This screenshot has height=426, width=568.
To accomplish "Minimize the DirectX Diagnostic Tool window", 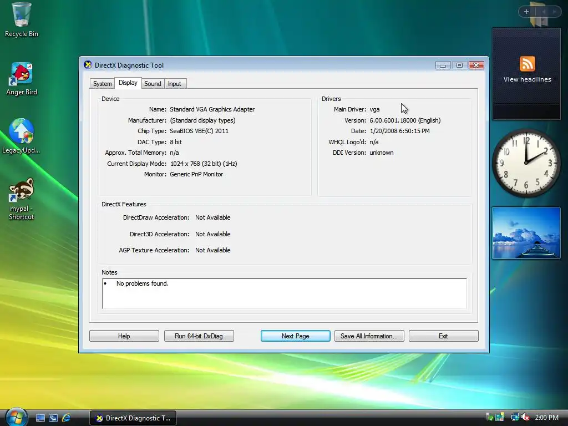I will click(x=443, y=65).
